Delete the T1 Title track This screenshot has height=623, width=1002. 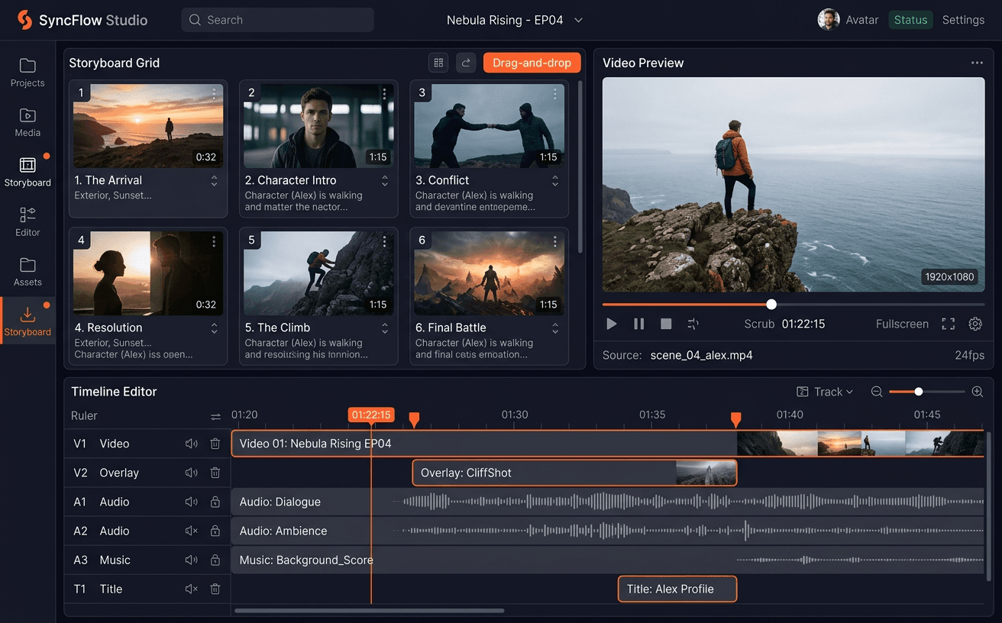(x=215, y=589)
